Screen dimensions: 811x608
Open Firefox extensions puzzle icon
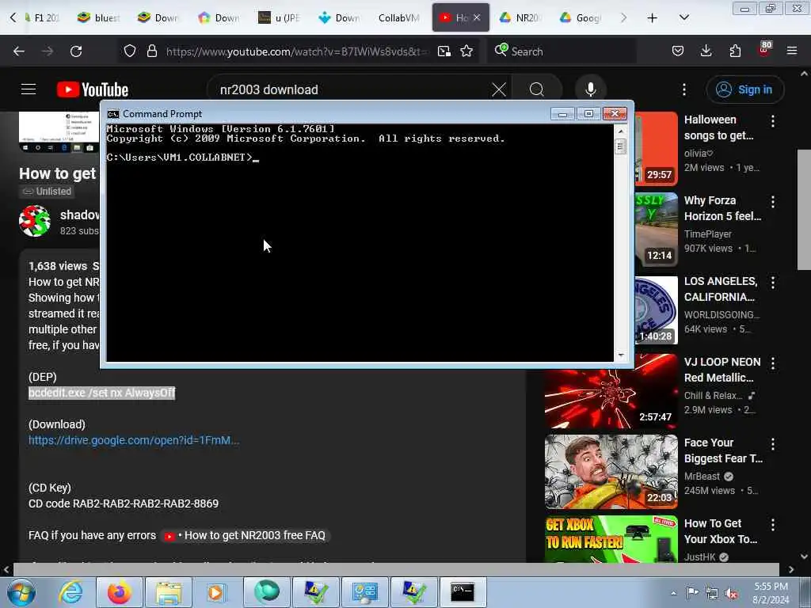point(735,51)
